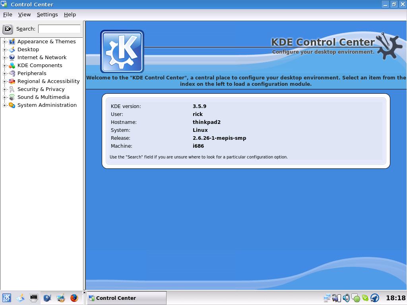This screenshot has height=305, width=407.
Task: Click the Security & Privacy keys icon
Action: coord(12,89)
